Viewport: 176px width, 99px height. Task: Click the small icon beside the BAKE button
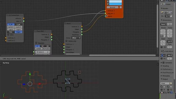(120, 7)
